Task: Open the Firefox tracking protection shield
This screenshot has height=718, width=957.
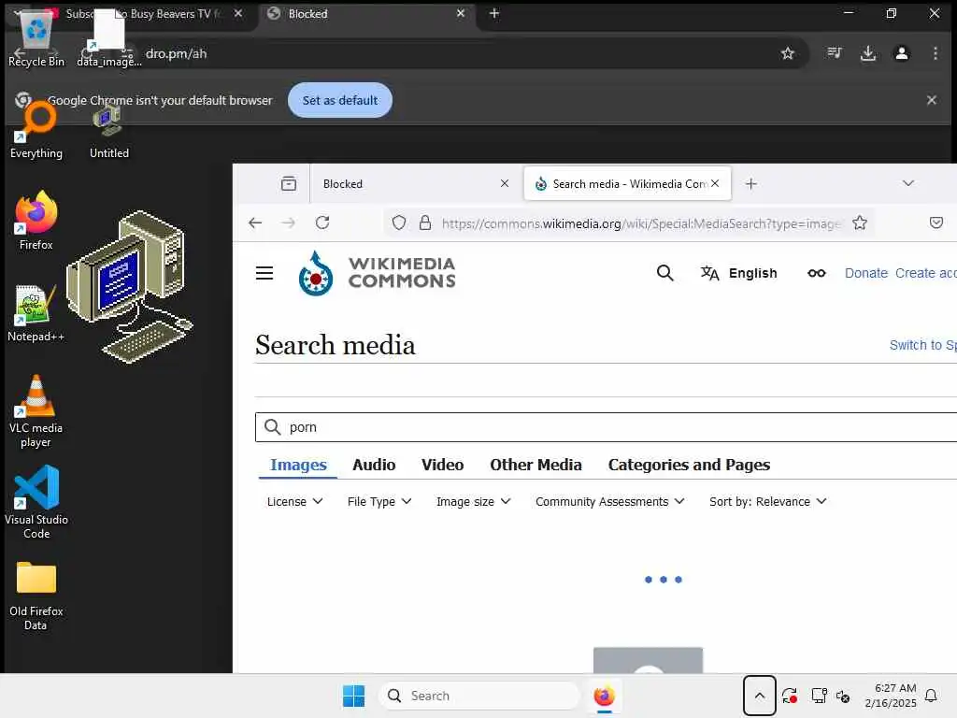Action: click(398, 223)
